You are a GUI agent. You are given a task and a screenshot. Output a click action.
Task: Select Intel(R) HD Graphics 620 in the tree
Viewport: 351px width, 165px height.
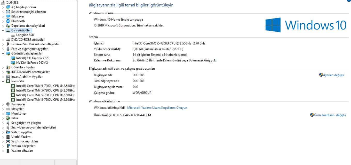pyautogui.click(x=33, y=58)
